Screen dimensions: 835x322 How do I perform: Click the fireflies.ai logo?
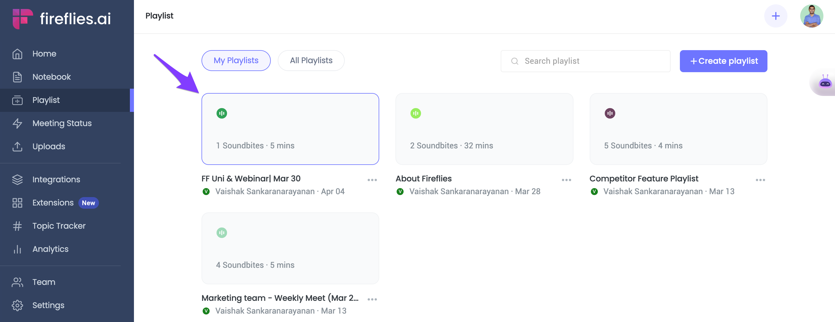click(61, 19)
